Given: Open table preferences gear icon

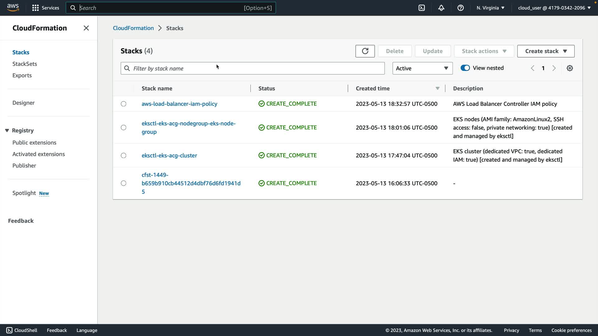Looking at the screenshot, I should point(570,68).
